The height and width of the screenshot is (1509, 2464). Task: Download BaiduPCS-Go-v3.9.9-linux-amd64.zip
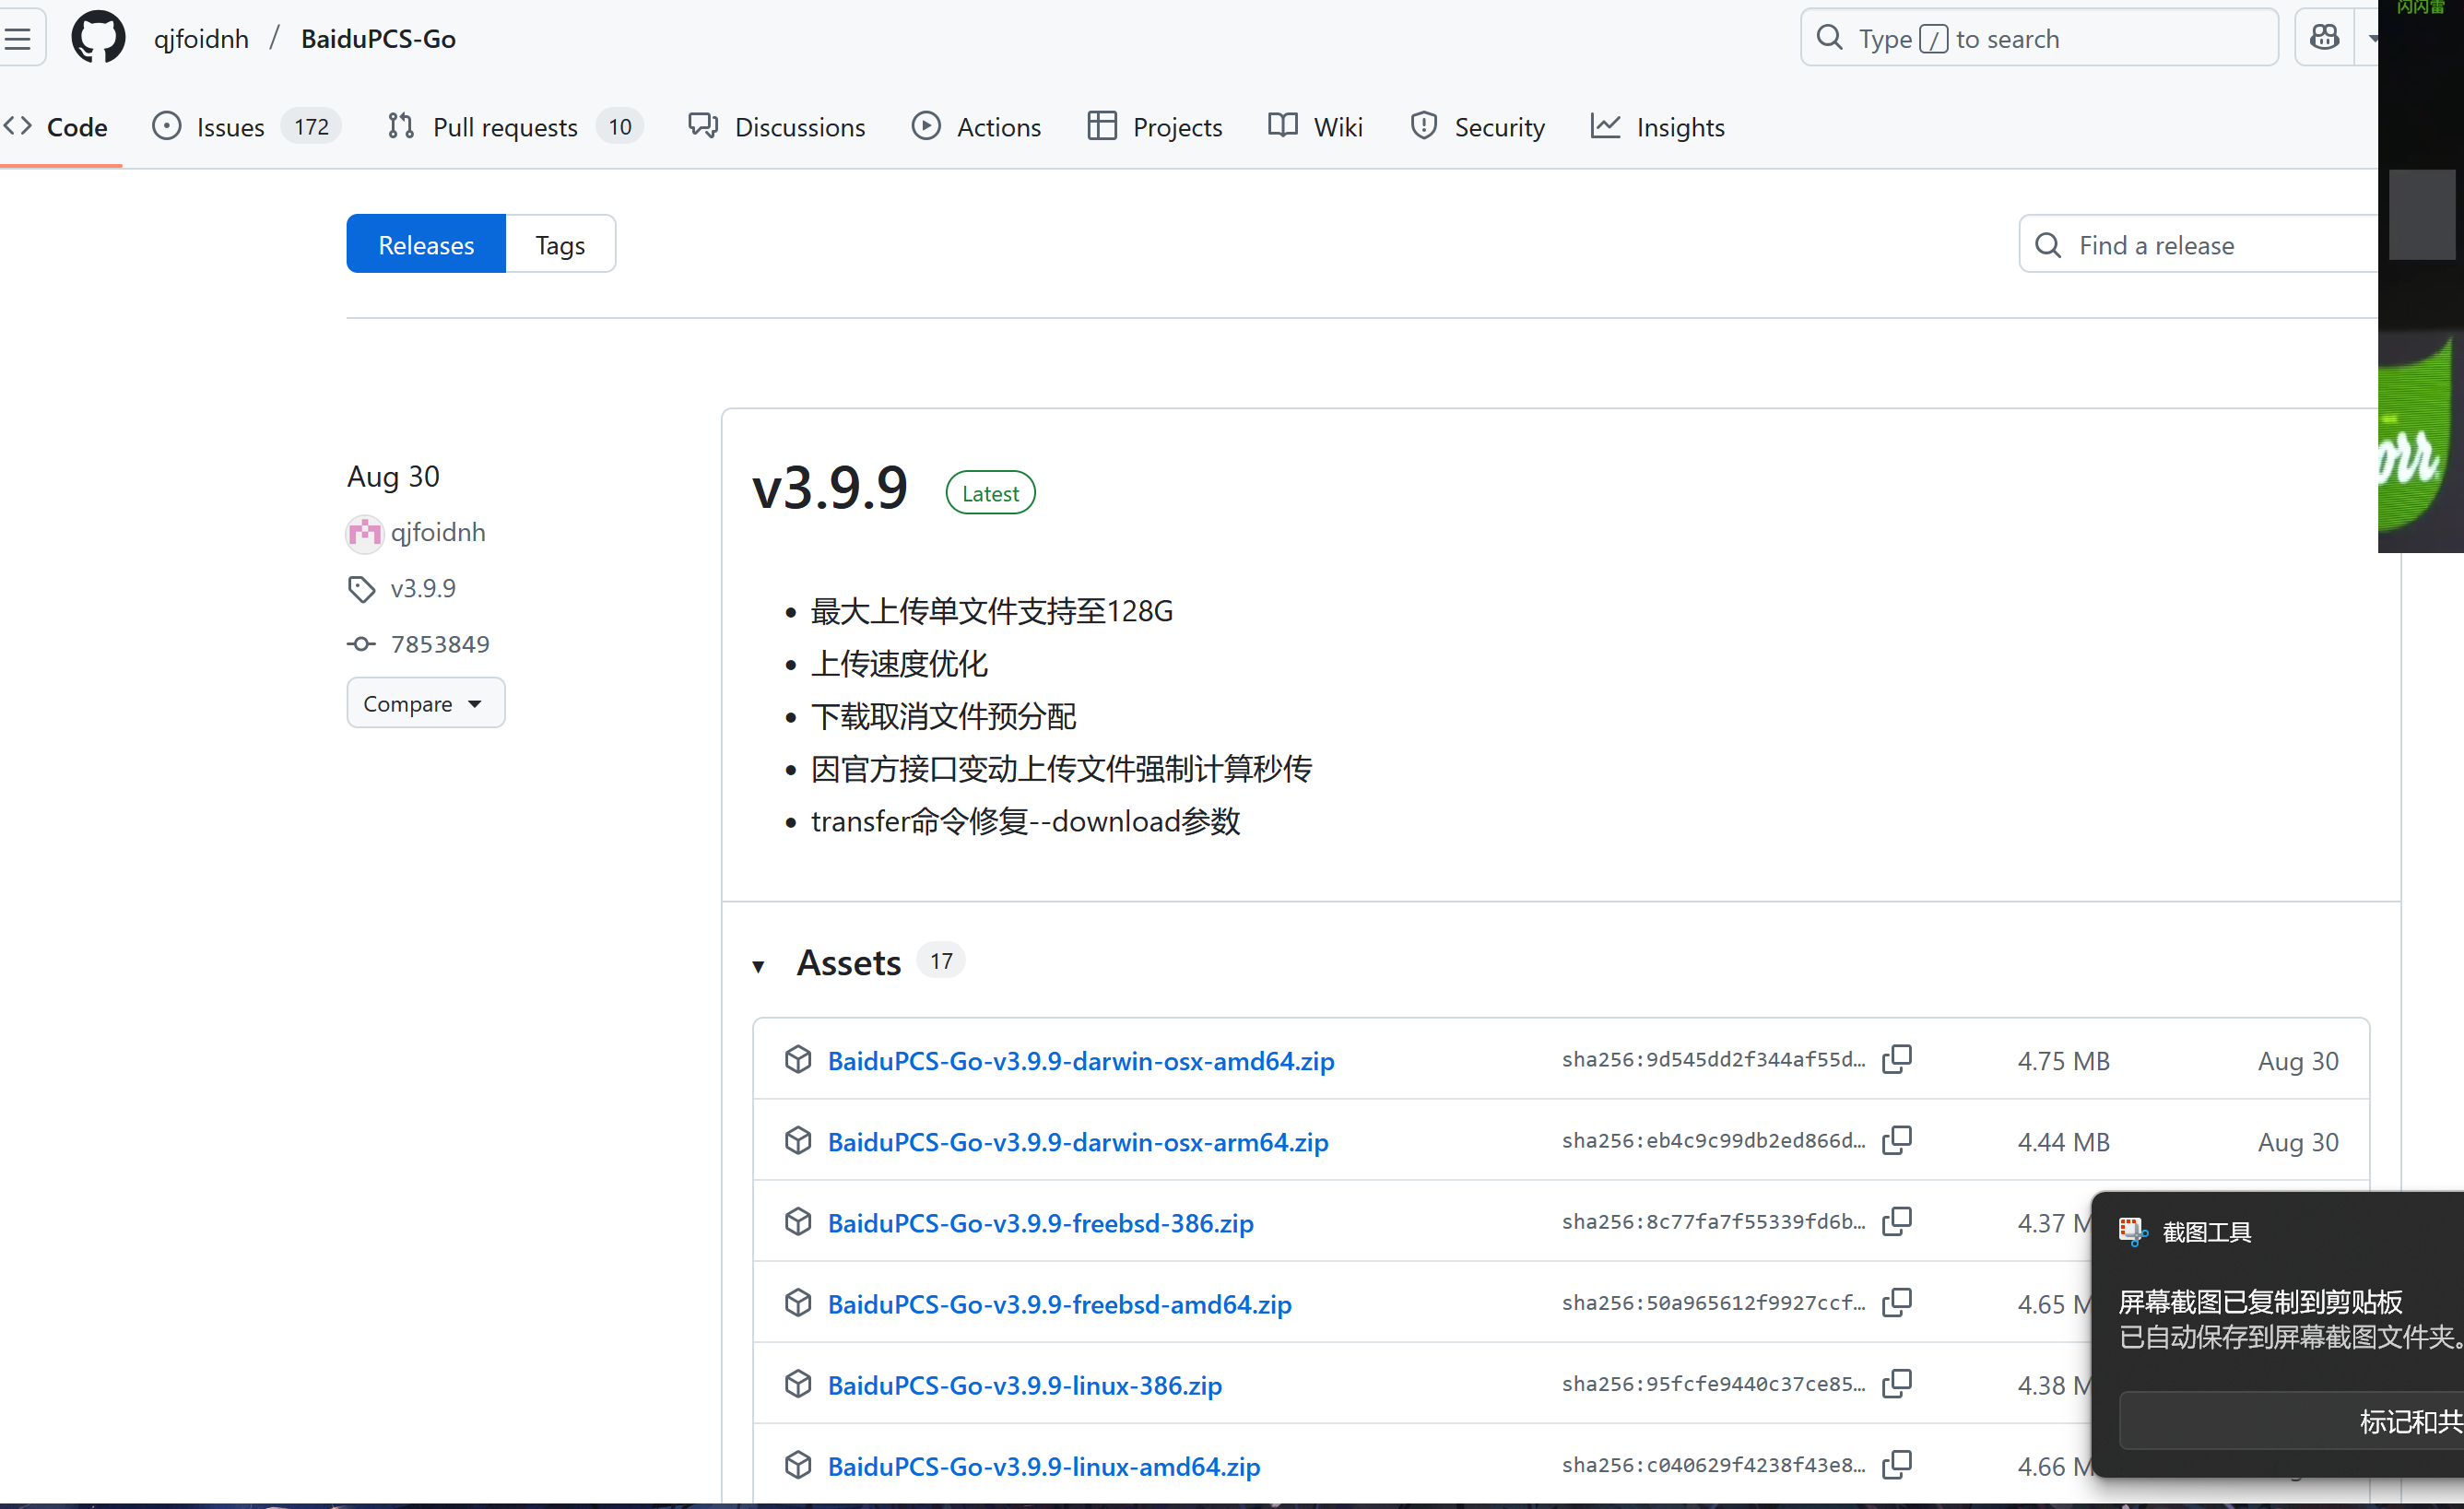1043,1465
